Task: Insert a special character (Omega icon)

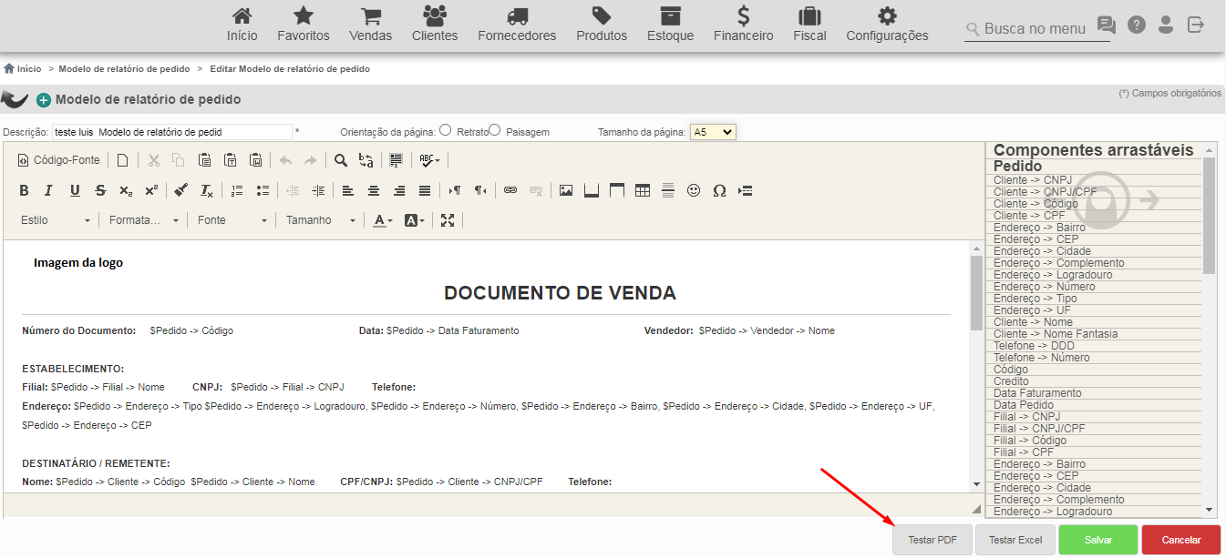Action: (x=719, y=190)
